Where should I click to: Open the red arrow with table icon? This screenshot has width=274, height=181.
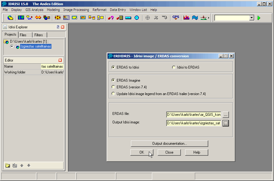click(120, 18)
